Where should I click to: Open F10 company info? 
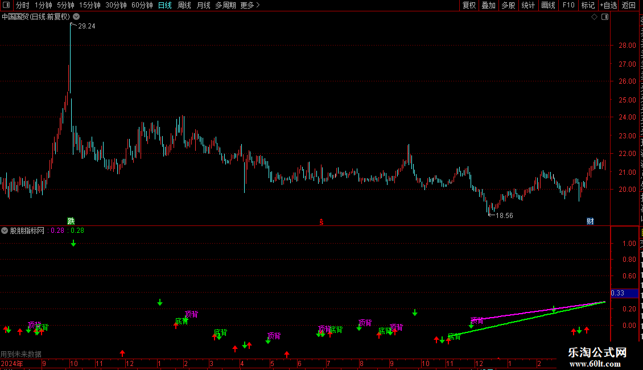click(x=568, y=5)
